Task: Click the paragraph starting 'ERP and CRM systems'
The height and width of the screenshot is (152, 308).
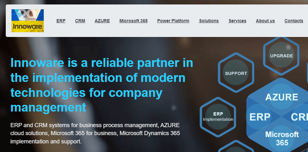Action: [95, 133]
